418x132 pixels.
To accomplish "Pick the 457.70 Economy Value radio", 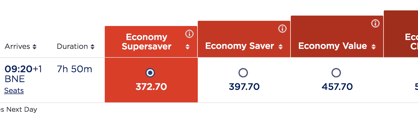I will (336, 73).
